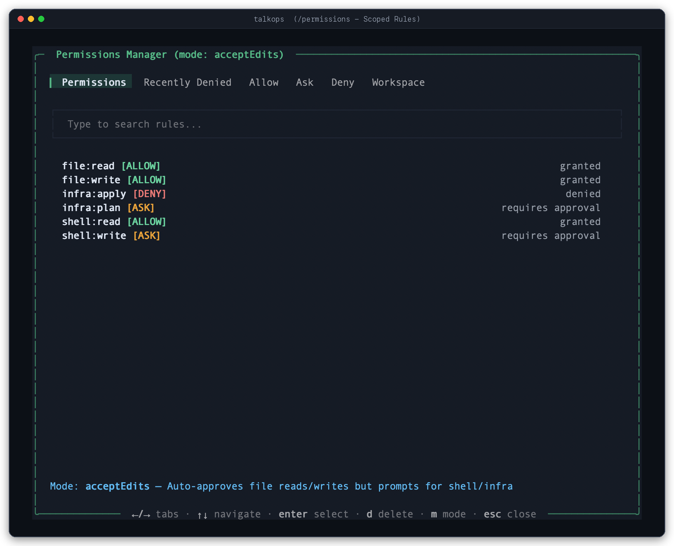Switch to the Deny tab
The width and height of the screenshot is (674, 546).
[343, 82]
